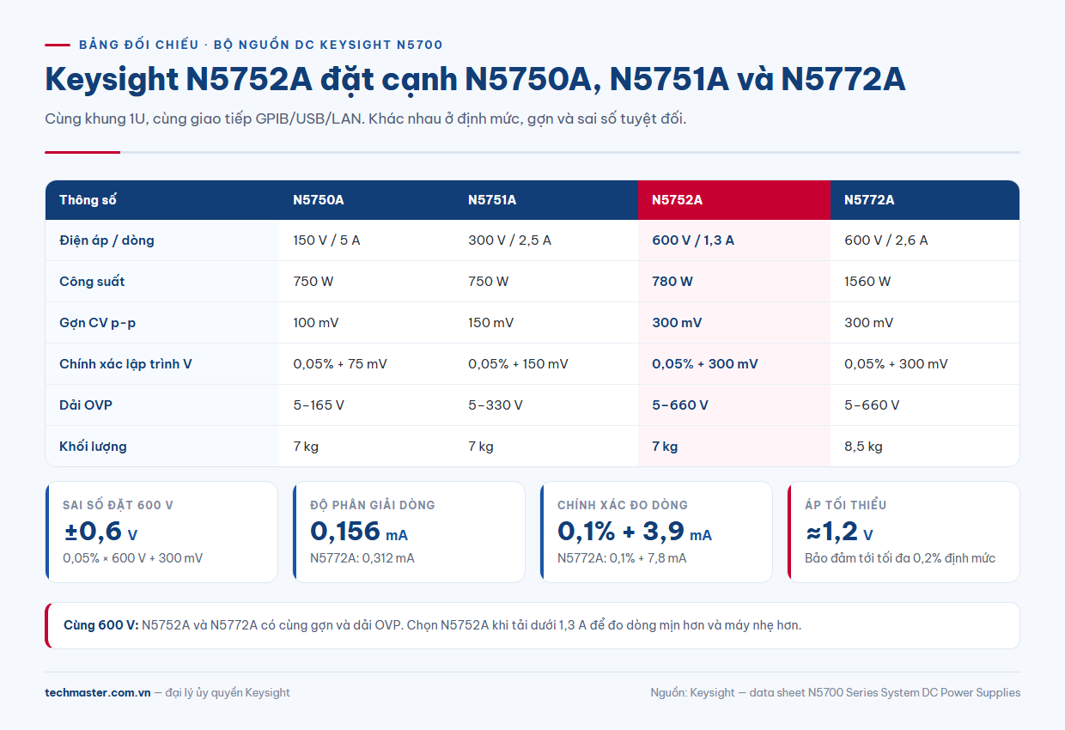
Task: Click the techmaster.com.vn footer text
Action: [98, 692]
